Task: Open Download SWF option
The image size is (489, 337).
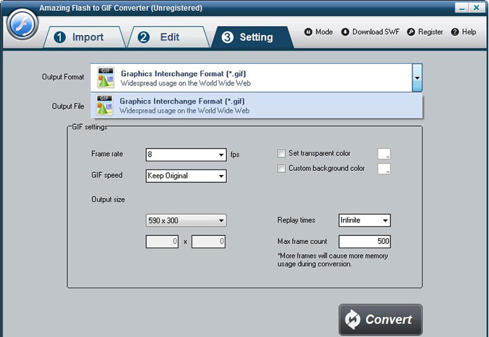Action: [370, 32]
